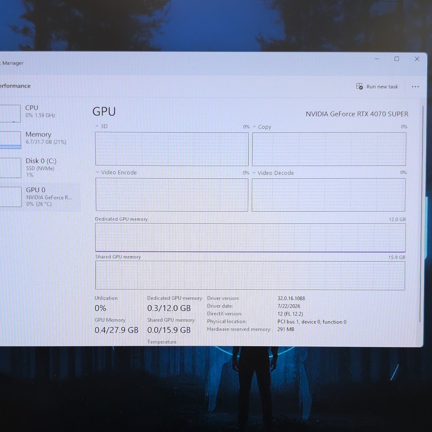Screen dimensions: 432x432
Task: Click the 0.0/15.9 GB shared memory value
Action: tap(169, 330)
